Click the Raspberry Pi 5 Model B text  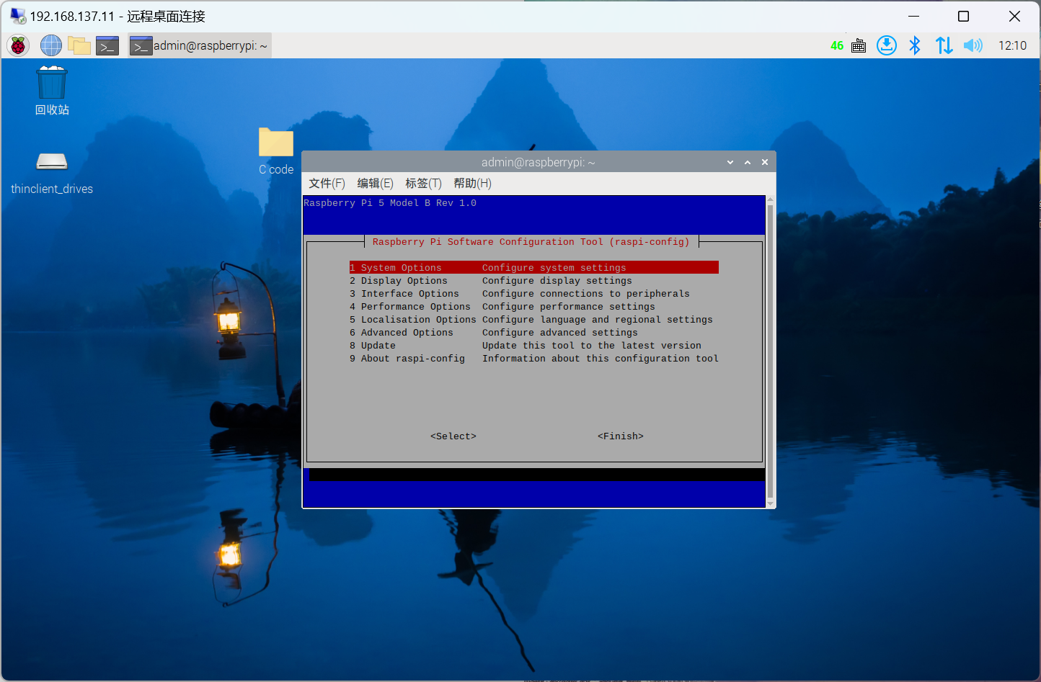[390, 203]
